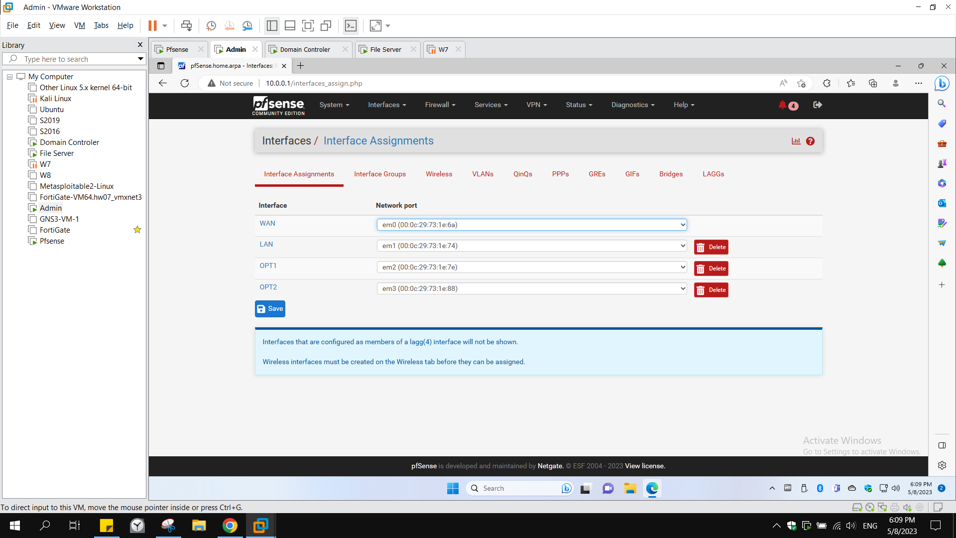Revert the VM to its snapshot
Viewport: 956px width, 538px height.
tap(229, 25)
